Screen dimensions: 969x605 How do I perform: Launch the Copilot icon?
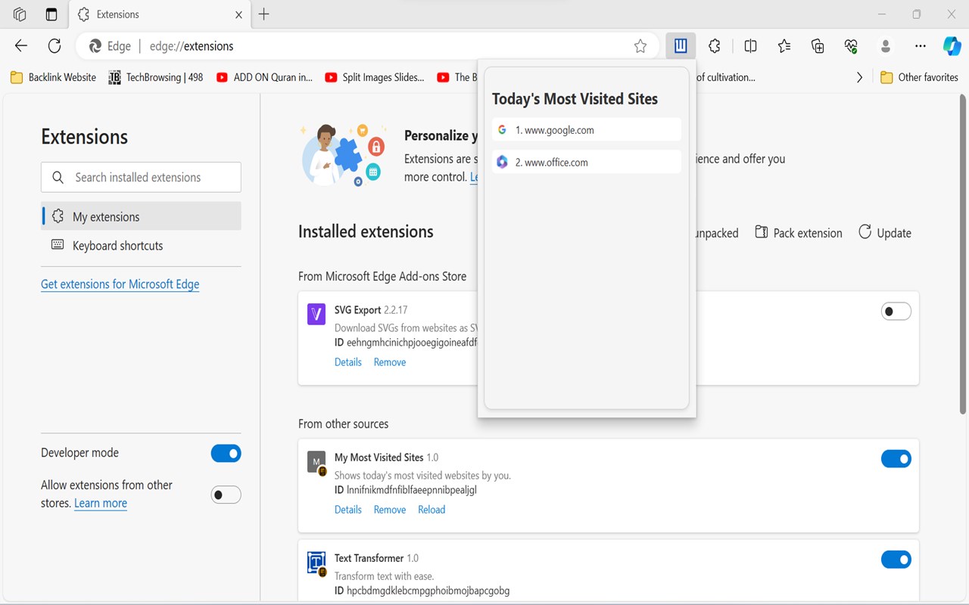coord(952,46)
